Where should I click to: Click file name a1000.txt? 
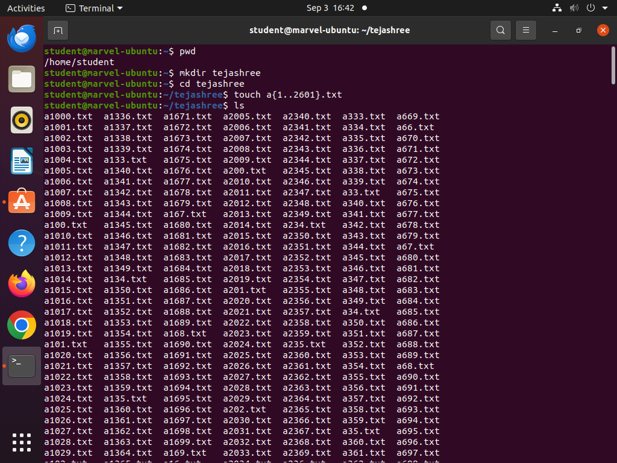pos(69,116)
